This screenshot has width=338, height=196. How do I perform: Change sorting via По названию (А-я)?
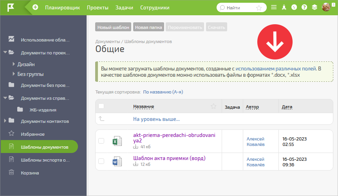(163, 92)
